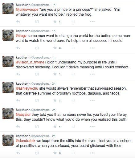135x158 pixels.
Task: View analytics for the @tiegz tweet
Action: pos(73,48)
